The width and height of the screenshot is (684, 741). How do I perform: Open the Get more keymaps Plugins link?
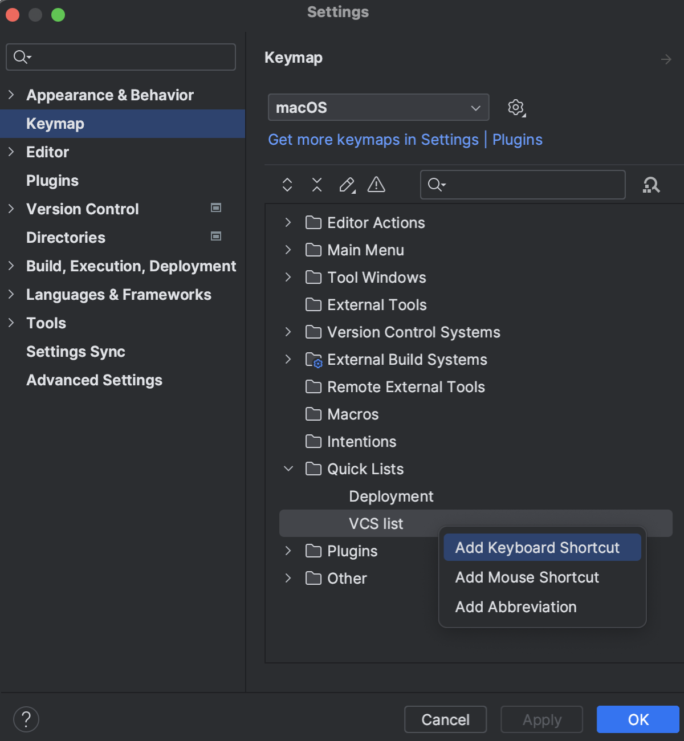click(517, 139)
